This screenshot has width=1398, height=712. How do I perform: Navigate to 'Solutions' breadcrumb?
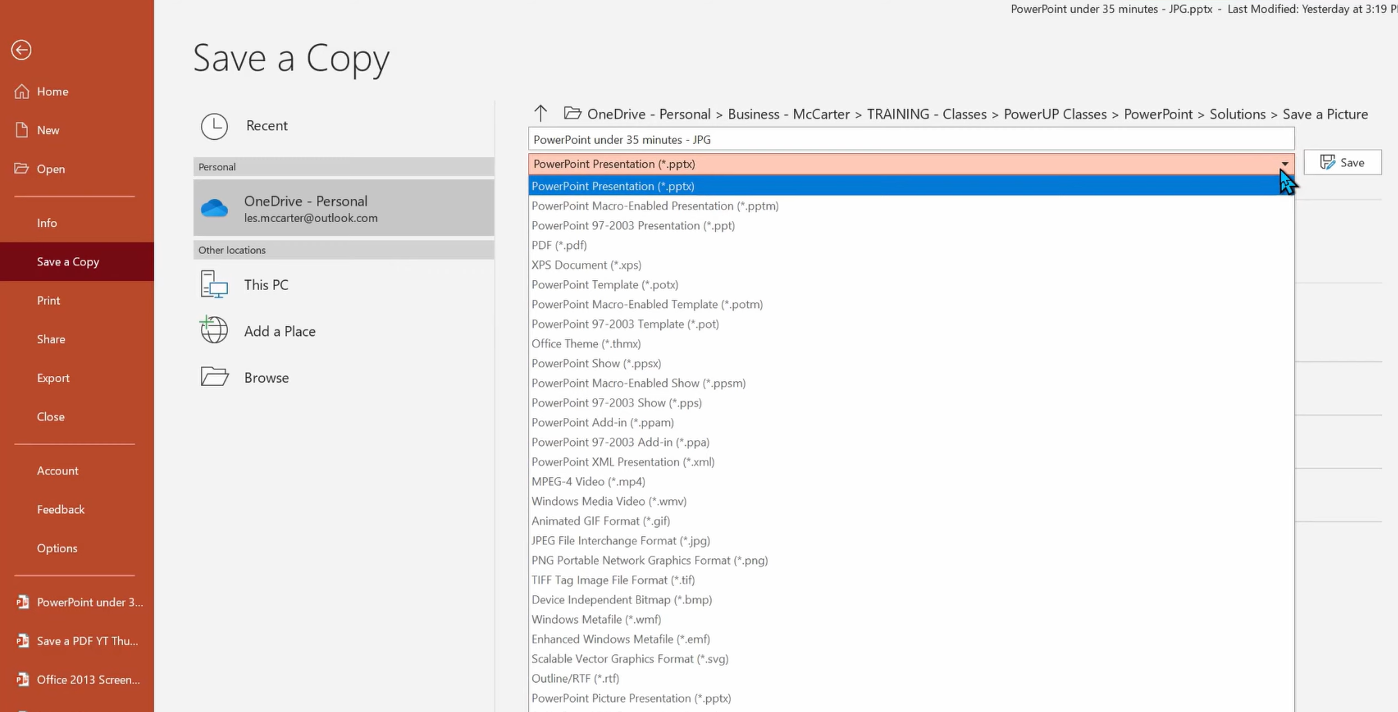coord(1238,114)
